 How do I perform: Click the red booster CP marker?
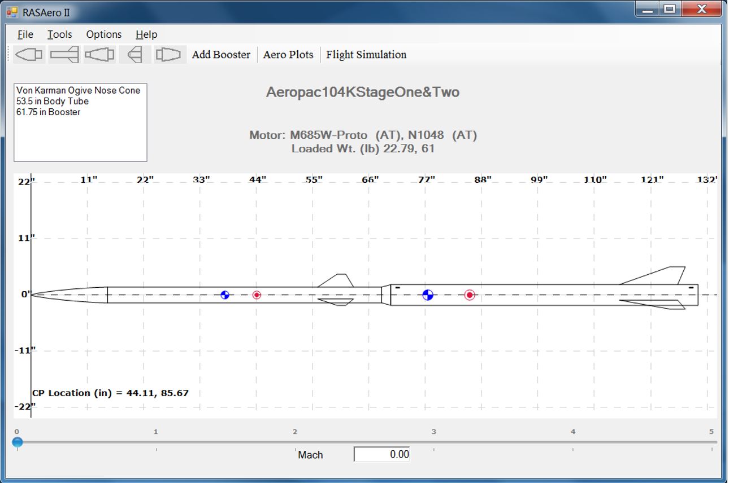point(470,295)
